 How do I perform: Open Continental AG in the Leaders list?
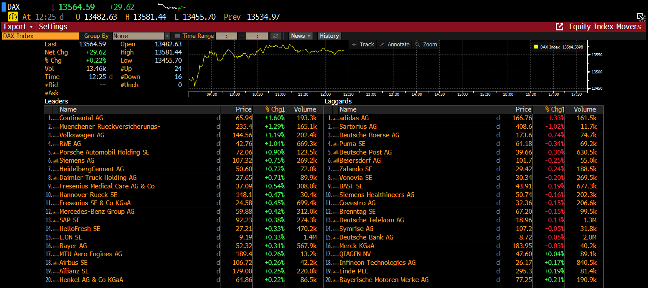click(81, 118)
